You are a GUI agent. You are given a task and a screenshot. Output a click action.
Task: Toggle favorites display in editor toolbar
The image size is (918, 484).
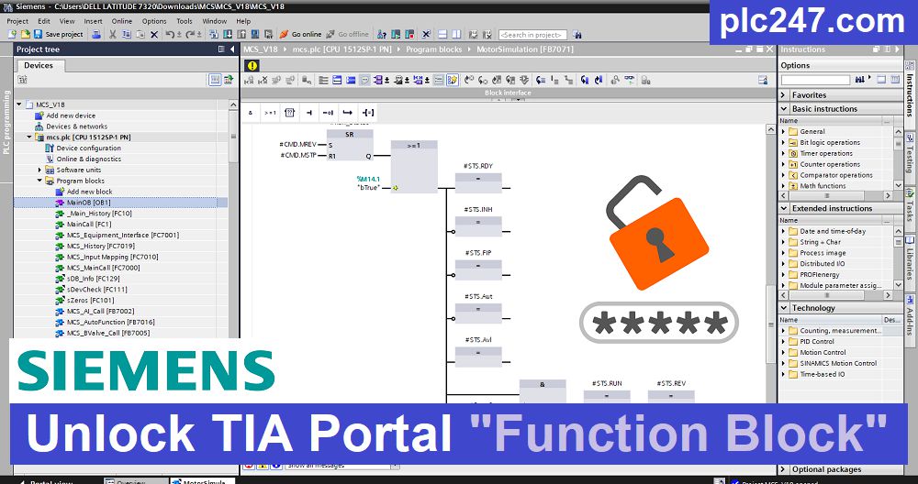tap(452, 80)
